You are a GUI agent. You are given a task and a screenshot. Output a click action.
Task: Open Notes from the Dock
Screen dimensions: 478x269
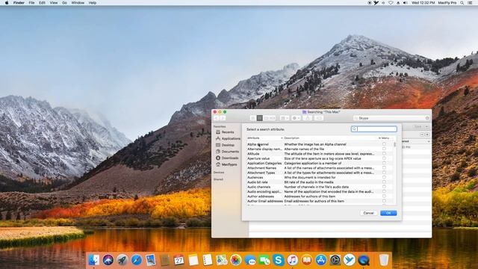coord(193,260)
